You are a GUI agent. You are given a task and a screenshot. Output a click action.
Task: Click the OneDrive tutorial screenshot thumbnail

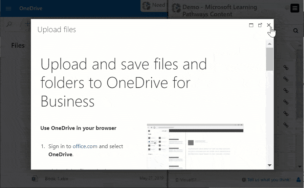point(195,146)
